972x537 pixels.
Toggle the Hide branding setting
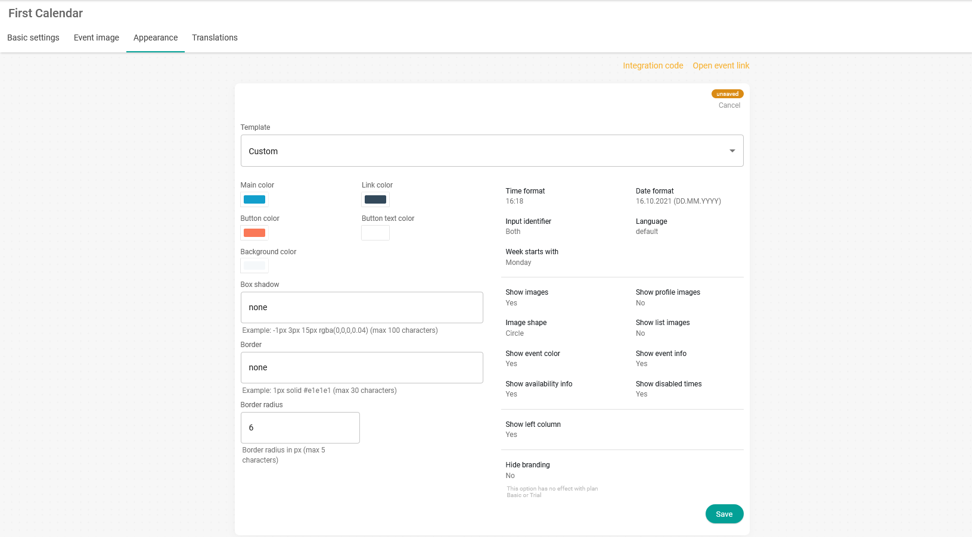510,476
